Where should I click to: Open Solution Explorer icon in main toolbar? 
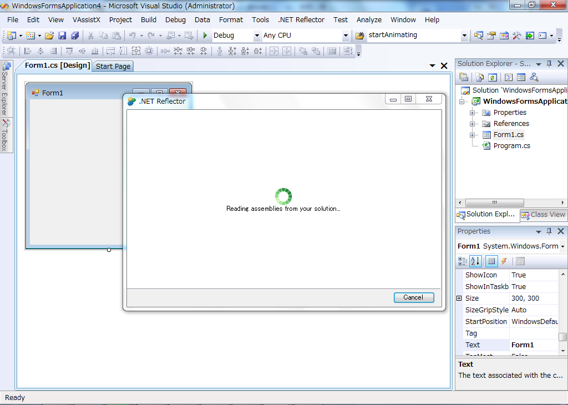point(479,36)
